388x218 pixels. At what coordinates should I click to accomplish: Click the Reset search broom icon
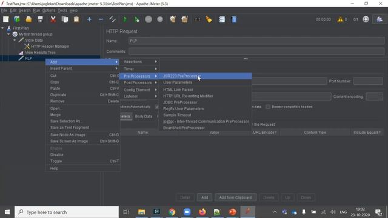(x=209, y=19)
